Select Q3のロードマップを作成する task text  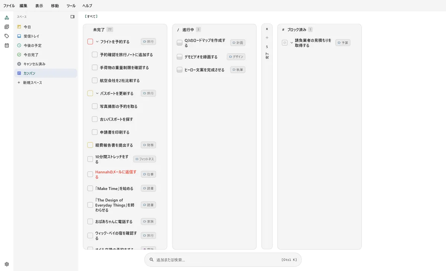pyautogui.click(x=205, y=43)
